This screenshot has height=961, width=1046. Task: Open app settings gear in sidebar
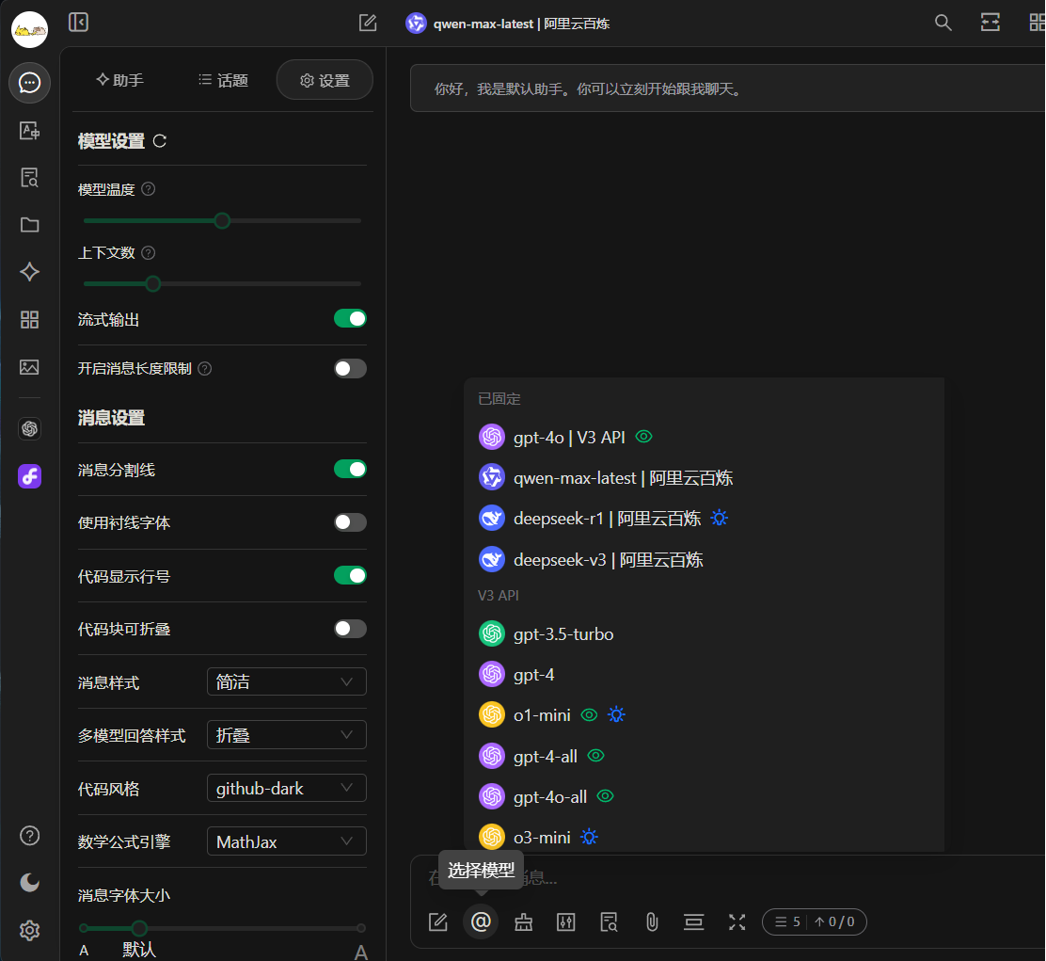pos(29,930)
